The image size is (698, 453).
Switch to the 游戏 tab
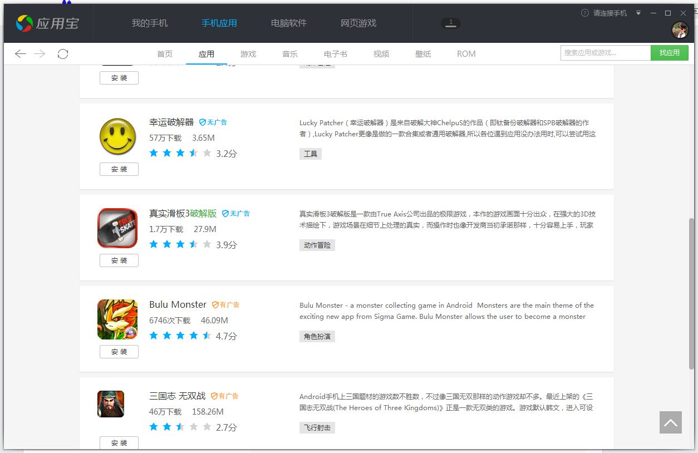point(248,54)
